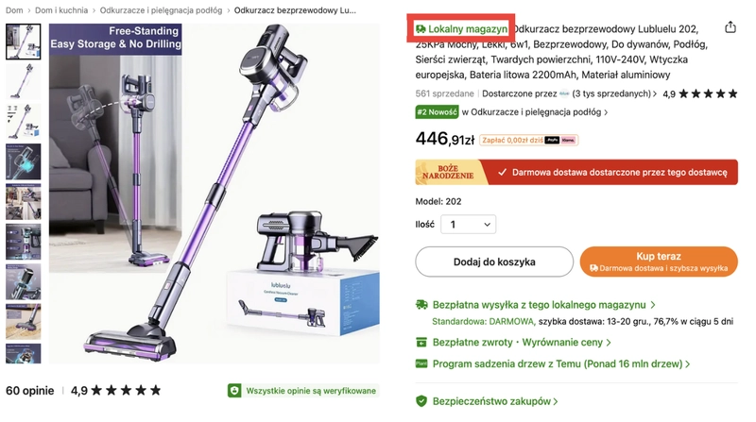Click the verified reviews shield badge icon
756x422 pixels.
pos(234,391)
